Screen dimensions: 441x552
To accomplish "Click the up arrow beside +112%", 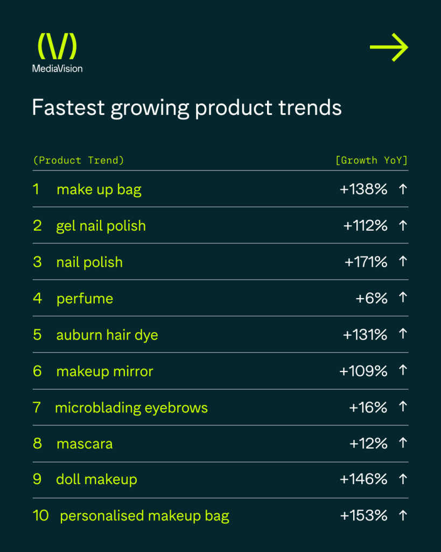I will tap(402, 225).
